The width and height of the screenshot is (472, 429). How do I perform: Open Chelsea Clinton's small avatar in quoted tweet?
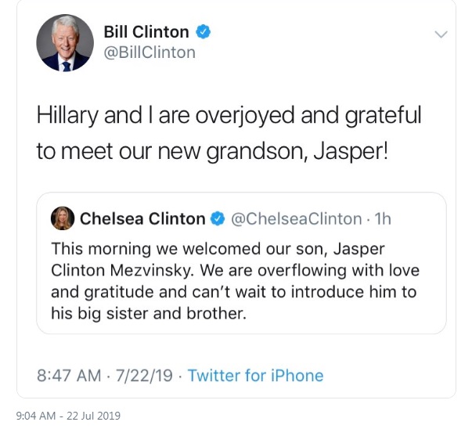tap(63, 219)
